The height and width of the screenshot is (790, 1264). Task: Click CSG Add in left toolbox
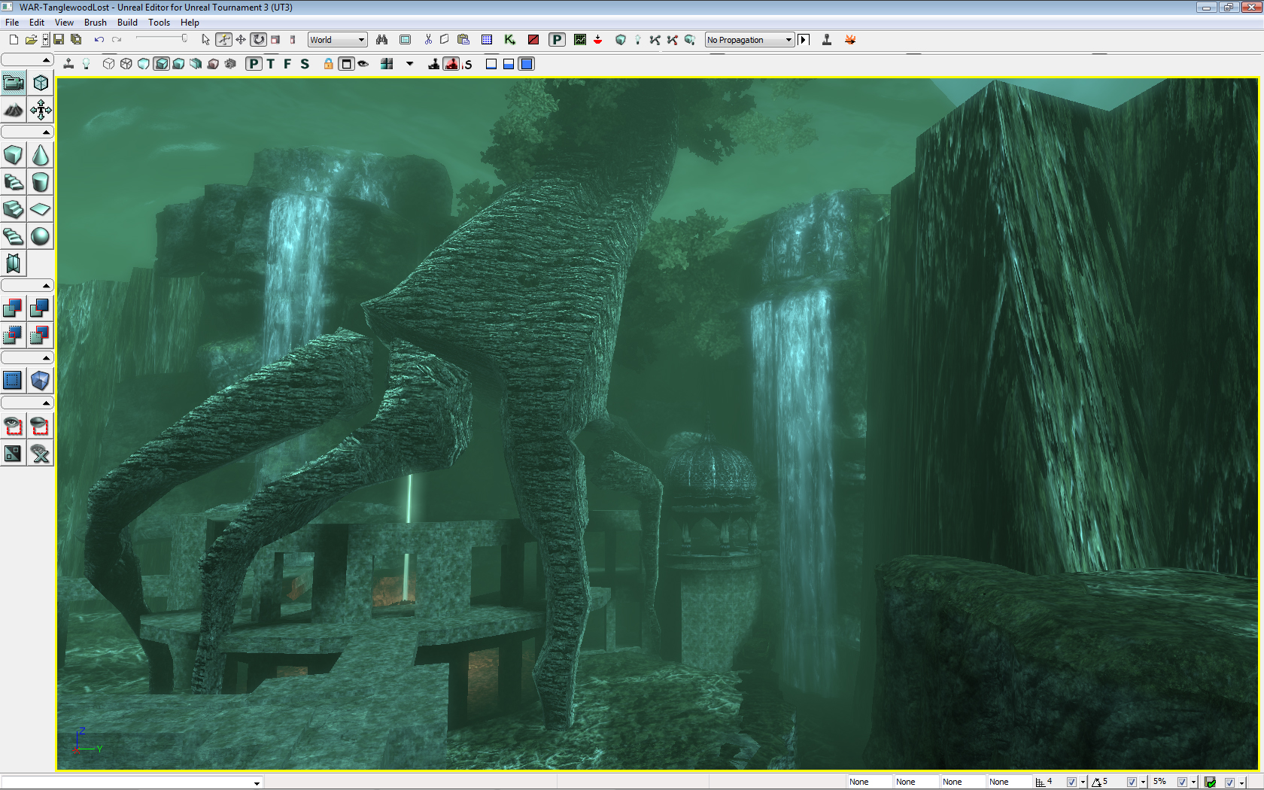[14, 308]
